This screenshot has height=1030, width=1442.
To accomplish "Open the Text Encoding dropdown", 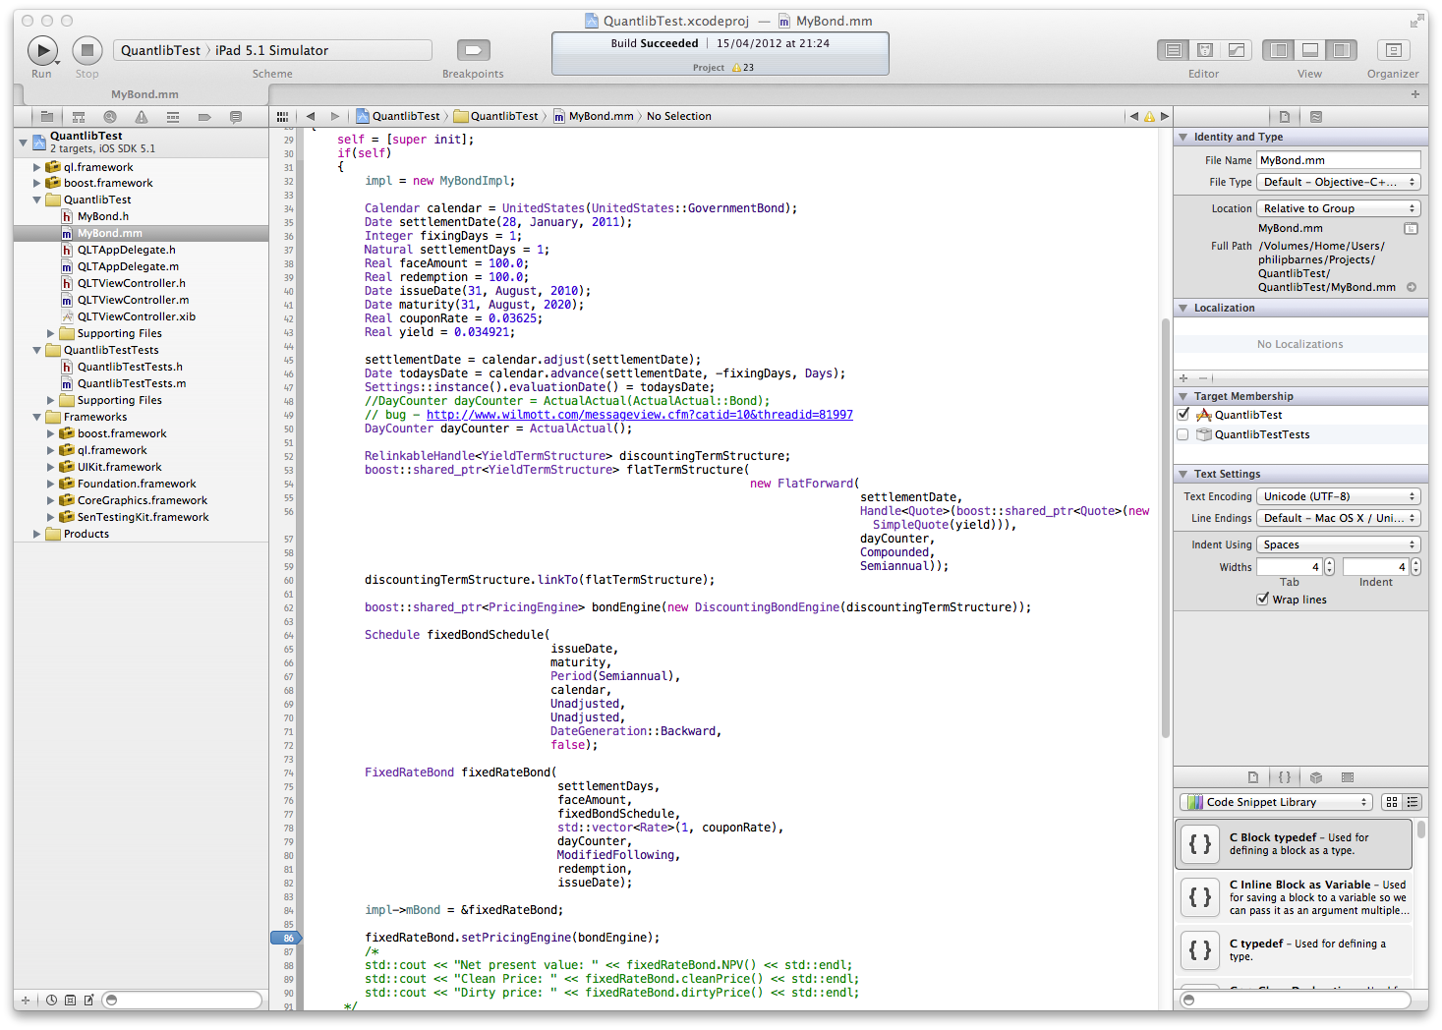I will 1339,496.
